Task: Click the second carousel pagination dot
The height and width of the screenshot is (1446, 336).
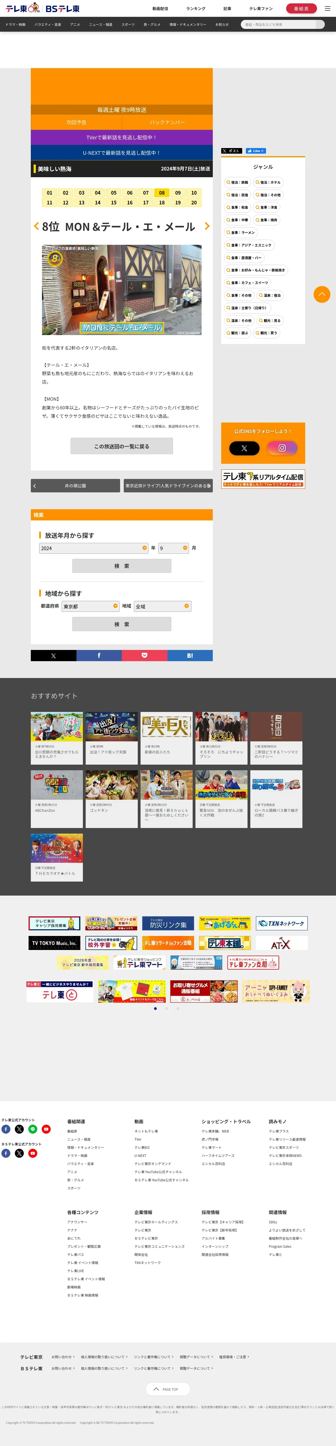Action: 167,1008
